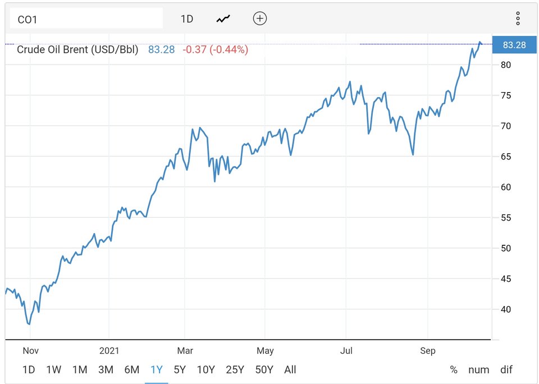Show All available history
The image size is (539, 384).
290,369
